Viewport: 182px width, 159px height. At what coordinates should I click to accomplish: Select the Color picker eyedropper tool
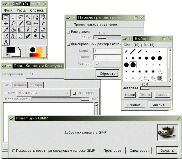6,30
